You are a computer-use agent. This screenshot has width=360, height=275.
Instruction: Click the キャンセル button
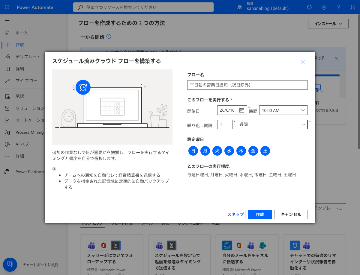tap(291, 215)
